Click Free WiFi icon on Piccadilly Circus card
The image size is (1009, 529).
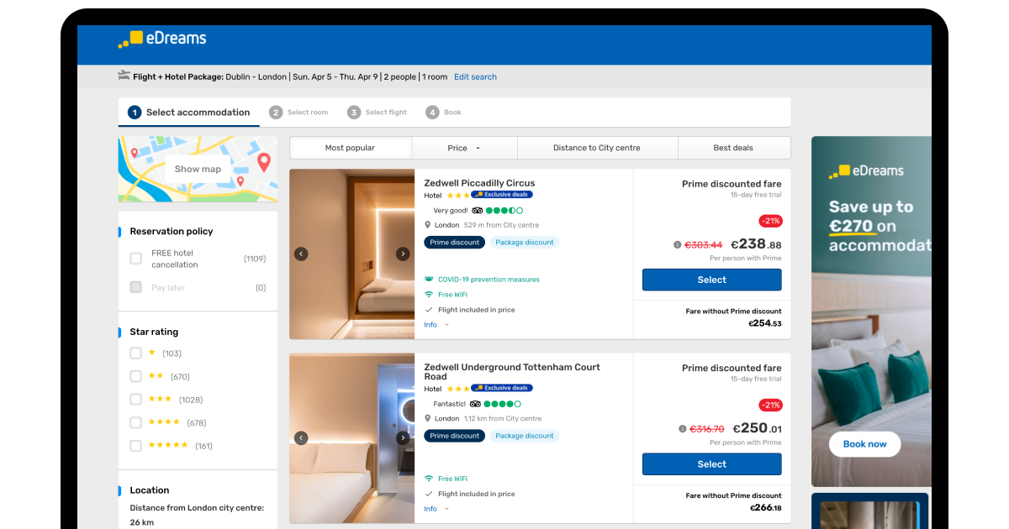point(429,295)
